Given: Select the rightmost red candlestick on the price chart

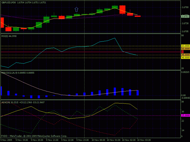Looking at the screenshot, I should click(x=138, y=16).
